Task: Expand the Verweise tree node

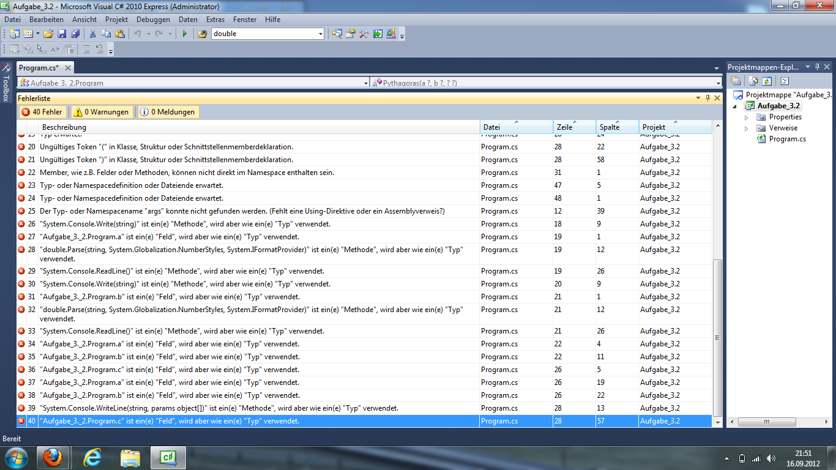Action: pyautogui.click(x=746, y=128)
